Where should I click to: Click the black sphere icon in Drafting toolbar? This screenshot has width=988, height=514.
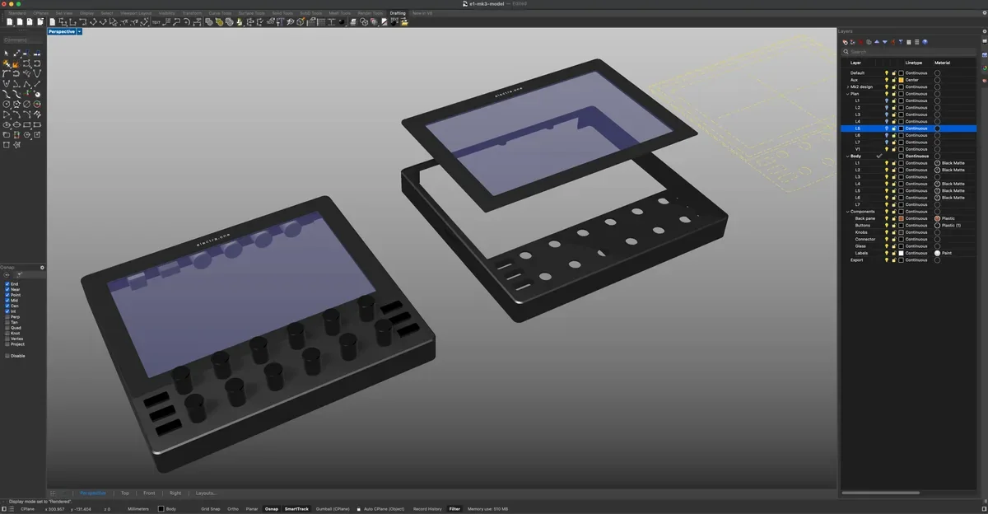pos(342,22)
